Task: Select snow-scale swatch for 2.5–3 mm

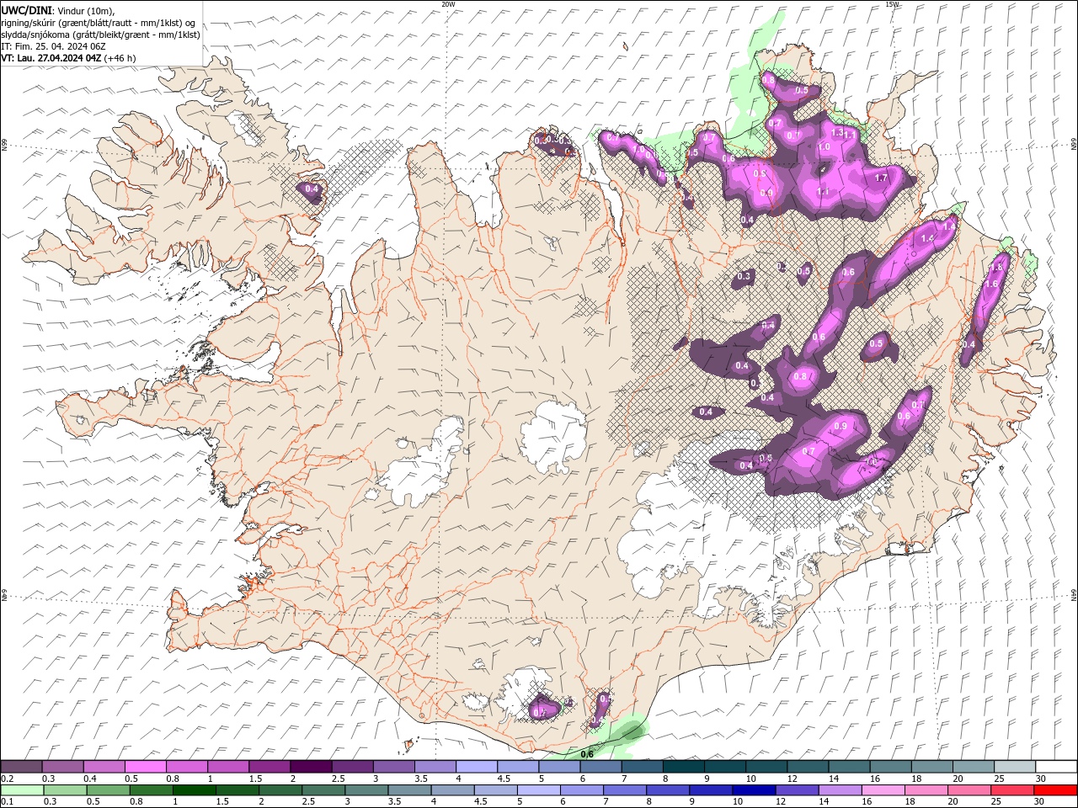Action: [352, 767]
